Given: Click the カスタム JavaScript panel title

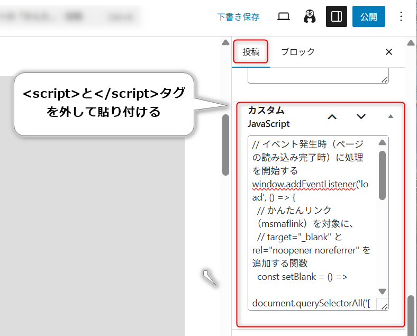Looking at the screenshot, I should pos(268,117).
